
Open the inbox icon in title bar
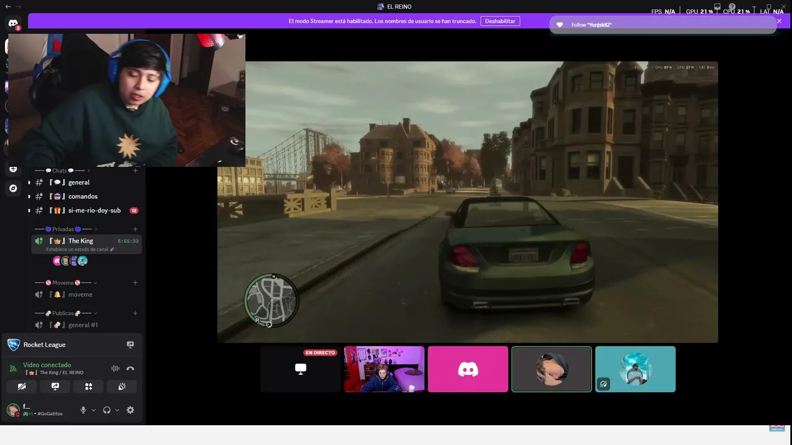(717, 7)
